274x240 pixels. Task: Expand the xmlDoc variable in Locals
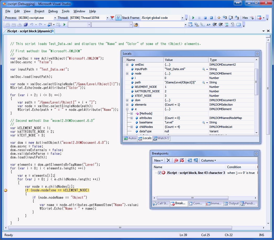coord(127,65)
